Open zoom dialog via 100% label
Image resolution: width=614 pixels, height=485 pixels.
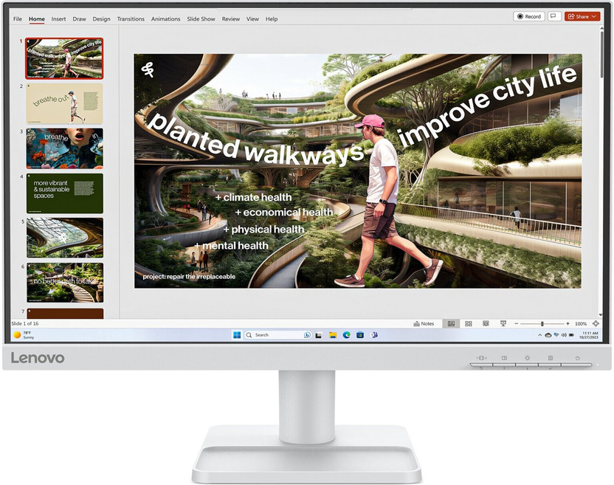[581, 323]
